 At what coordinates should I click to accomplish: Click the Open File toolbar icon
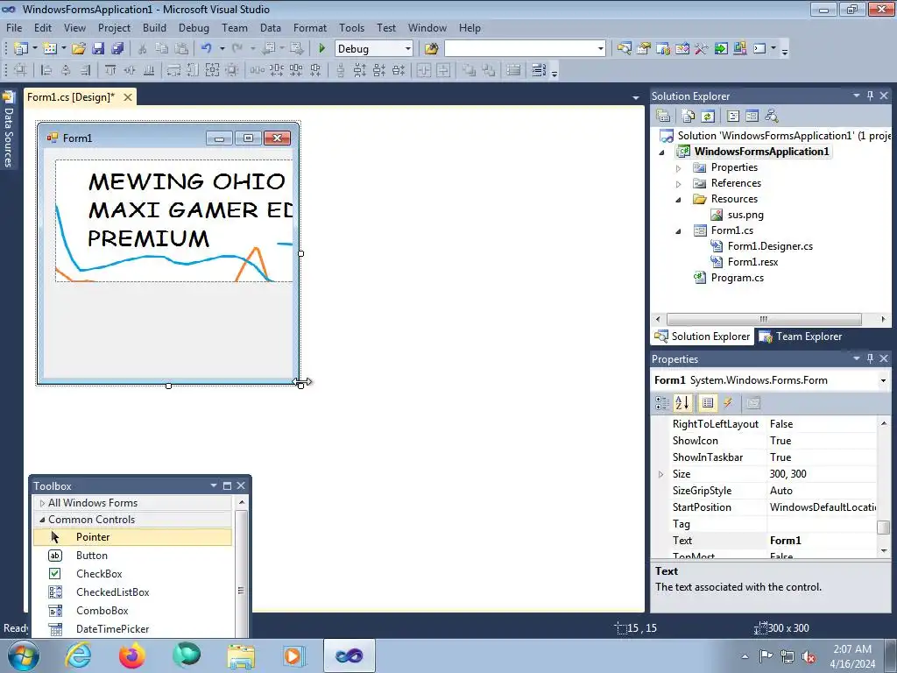pos(79,49)
